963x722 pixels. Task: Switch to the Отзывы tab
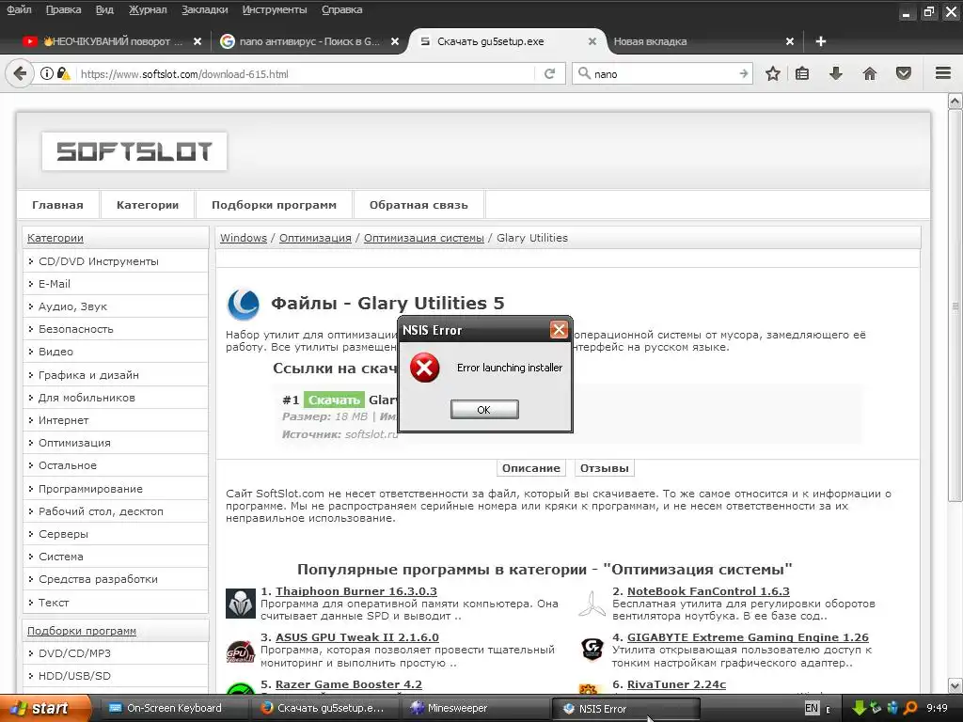[x=605, y=468]
